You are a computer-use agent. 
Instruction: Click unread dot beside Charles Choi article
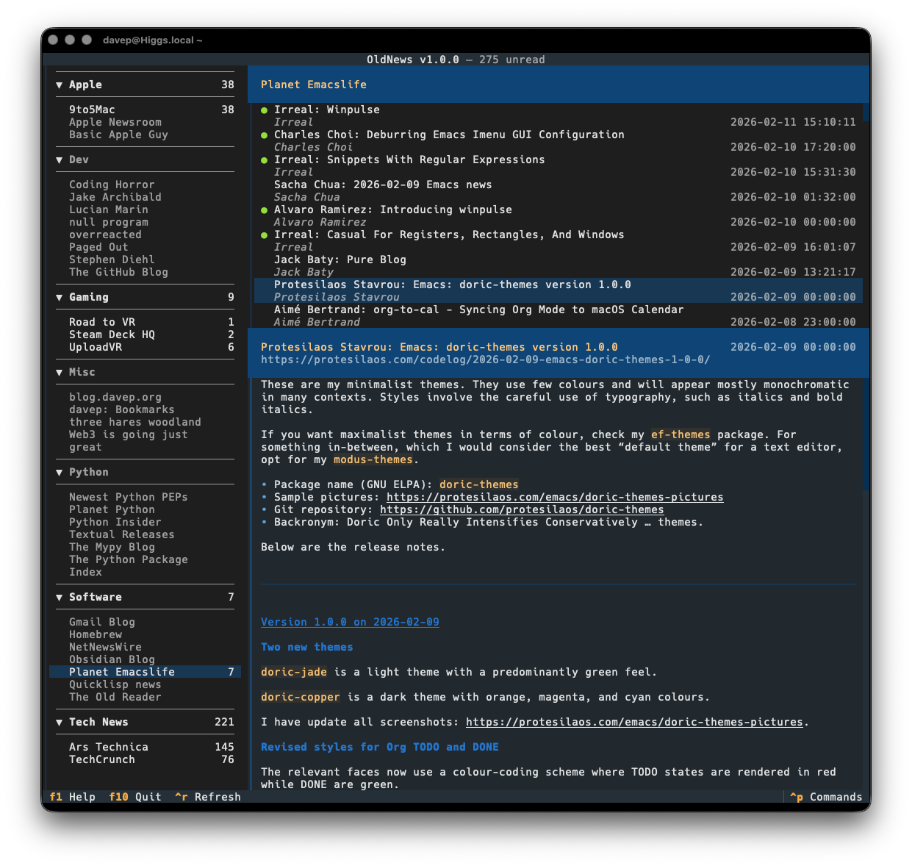pyautogui.click(x=265, y=135)
